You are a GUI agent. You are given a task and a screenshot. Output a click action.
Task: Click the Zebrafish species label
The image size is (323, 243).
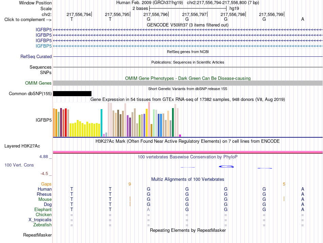click(x=42, y=225)
